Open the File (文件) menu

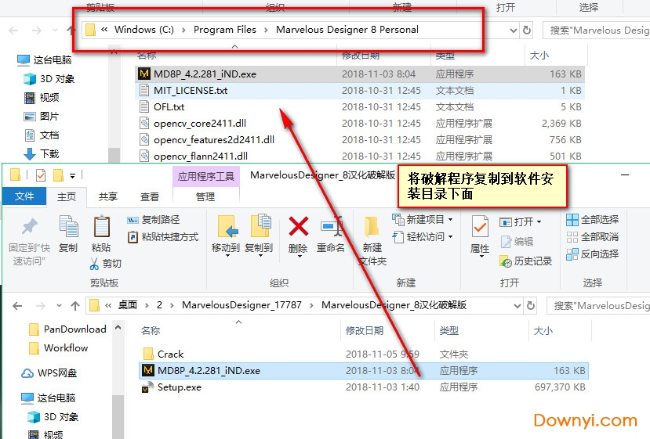(x=24, y=197)
